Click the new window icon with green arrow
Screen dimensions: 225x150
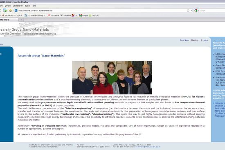click(5, 10)
